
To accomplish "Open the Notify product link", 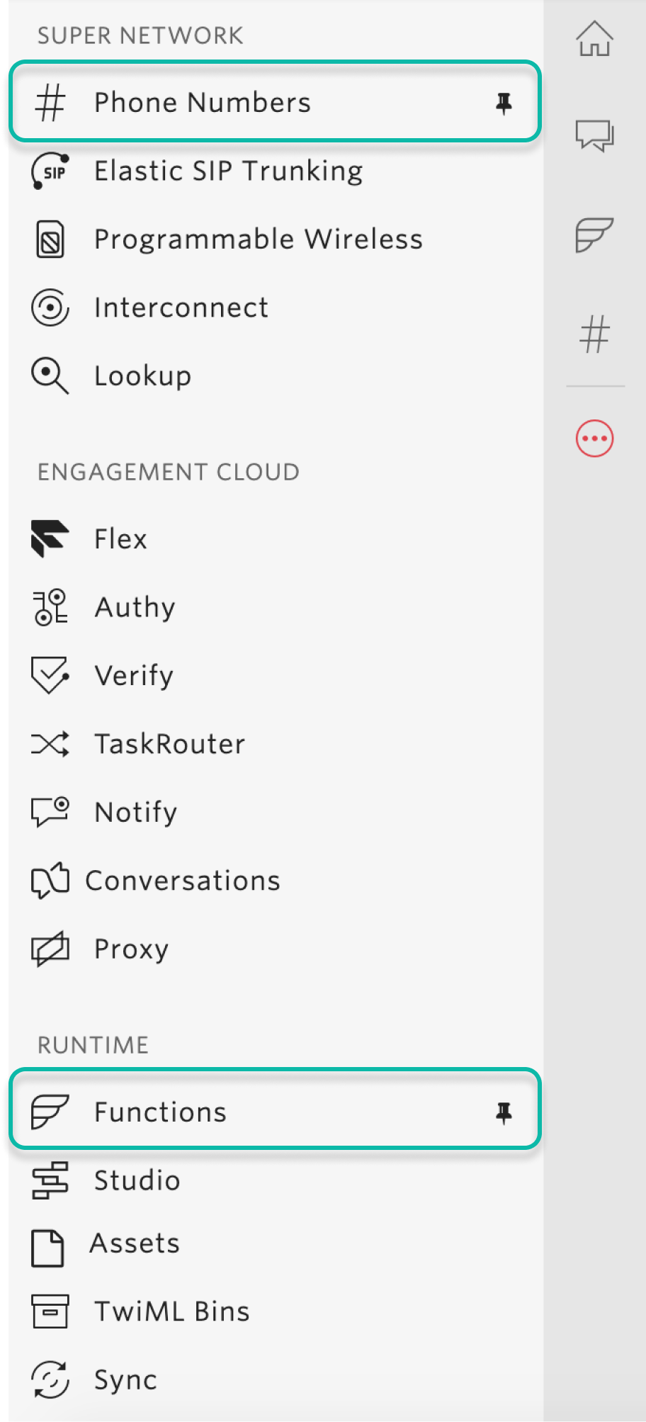I will [x=135, y=812].
